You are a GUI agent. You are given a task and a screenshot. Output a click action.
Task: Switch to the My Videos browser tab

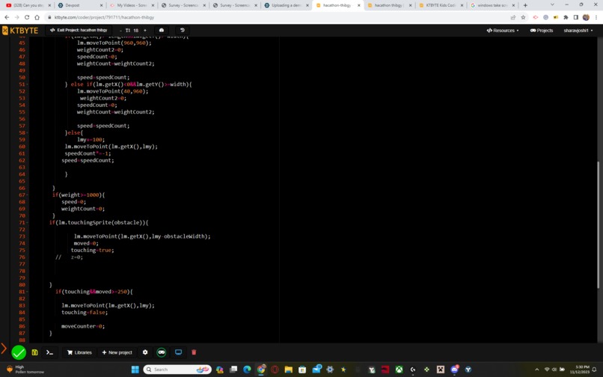[131, 5]
